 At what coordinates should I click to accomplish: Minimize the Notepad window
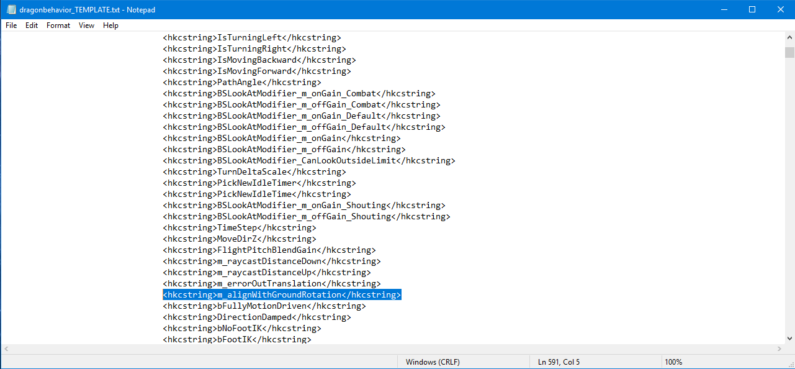724,10
